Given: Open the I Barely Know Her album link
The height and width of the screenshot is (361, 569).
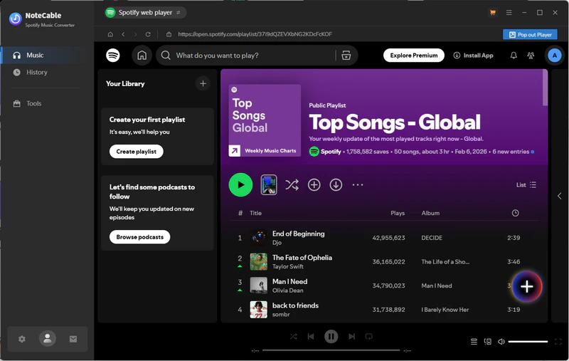Looking at the screenshot, I should [445, 310].
